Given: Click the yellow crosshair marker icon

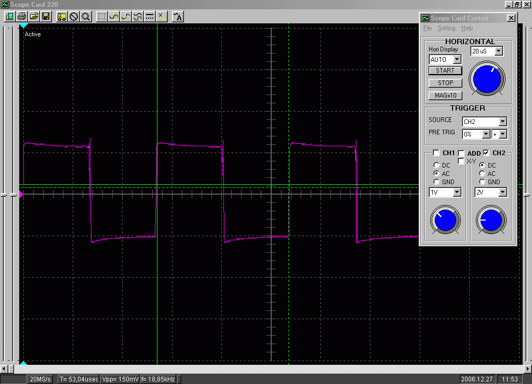Looking at the screenshot, I should pyautogui.click(x=161, y=16).
